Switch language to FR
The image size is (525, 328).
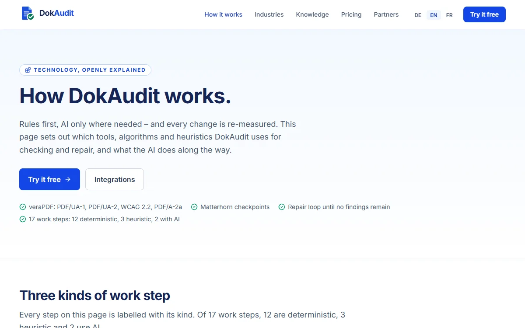(449, 15)
